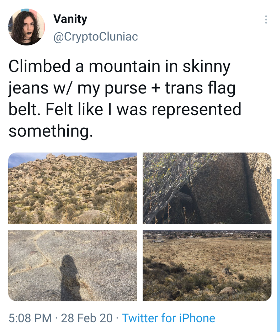Open the rocky hillside photo top-left
This screenshot has height=332, width=280.
(x=73, y=188)
